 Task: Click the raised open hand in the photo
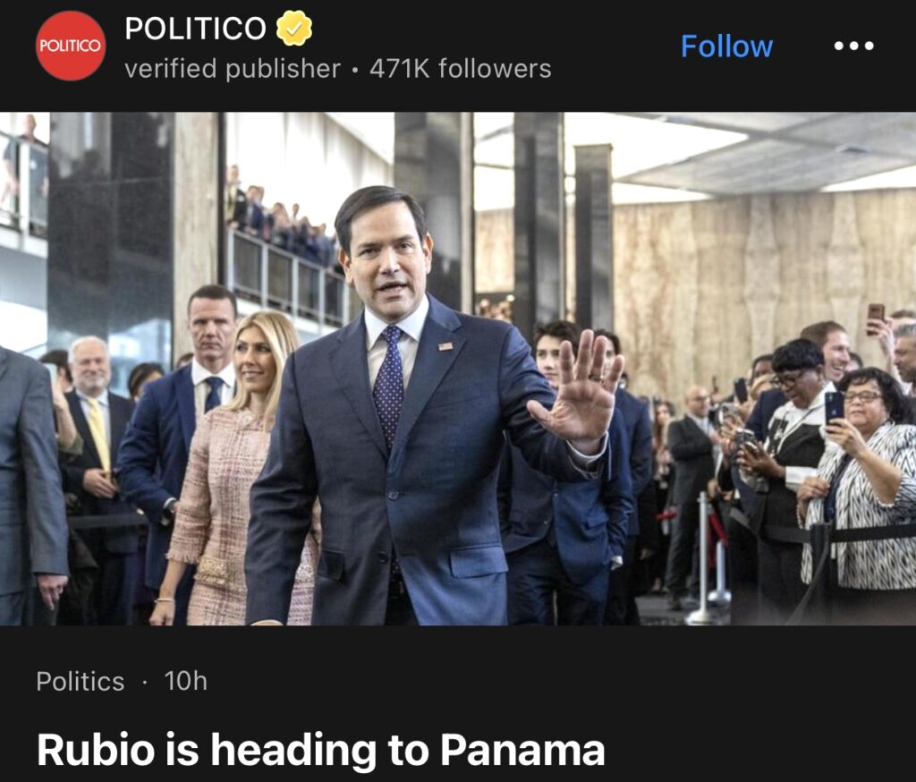click(579, 390)
